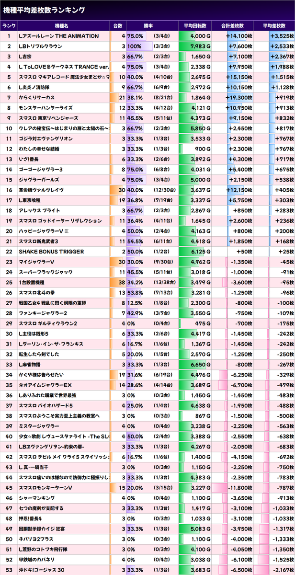Click the 42.9% win rate value
This screenshot has height=575, width=295.
point(135,313)
